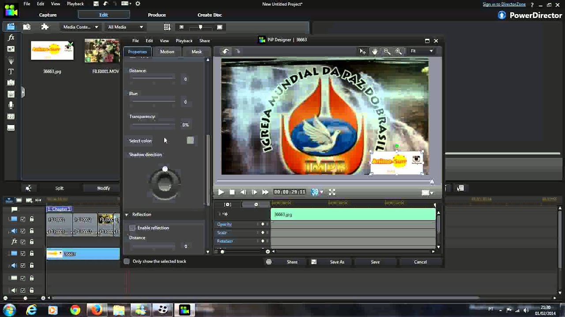
Task: Lock the track containing 36663 clip
Action: point(32,254)
